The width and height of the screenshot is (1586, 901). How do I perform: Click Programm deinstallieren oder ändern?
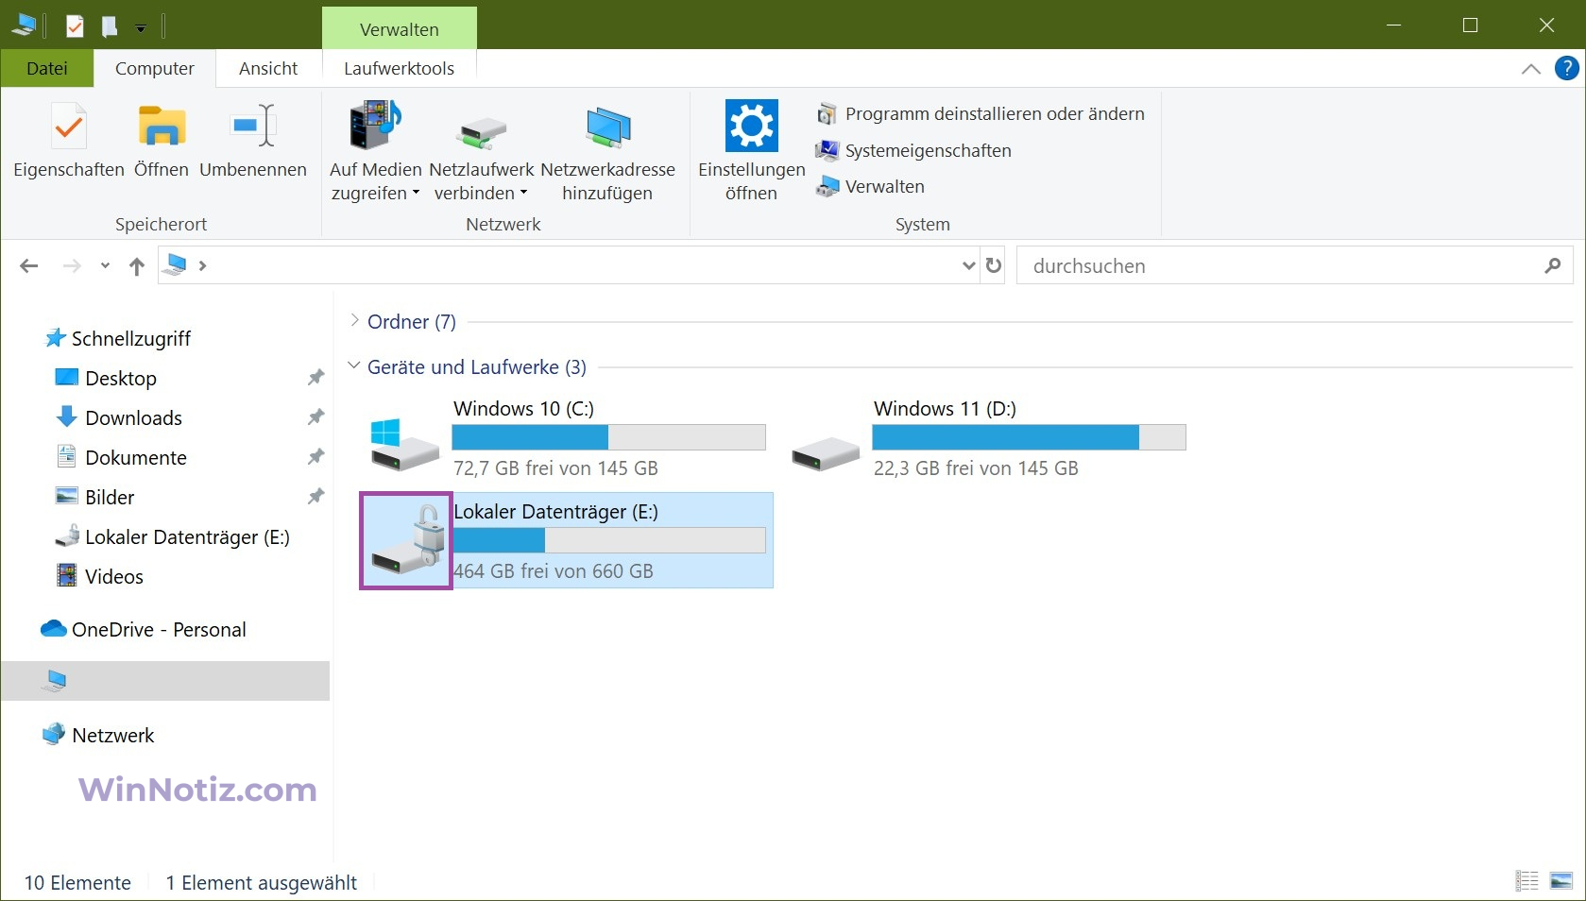(x=981, y=113)
